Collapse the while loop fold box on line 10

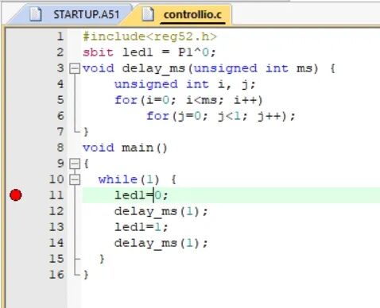[75, 180]
